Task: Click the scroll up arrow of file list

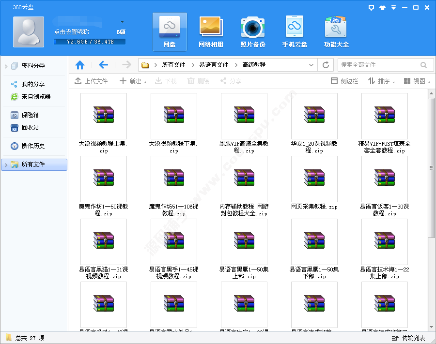Action: pyautogui.click(x=431, y=93)
